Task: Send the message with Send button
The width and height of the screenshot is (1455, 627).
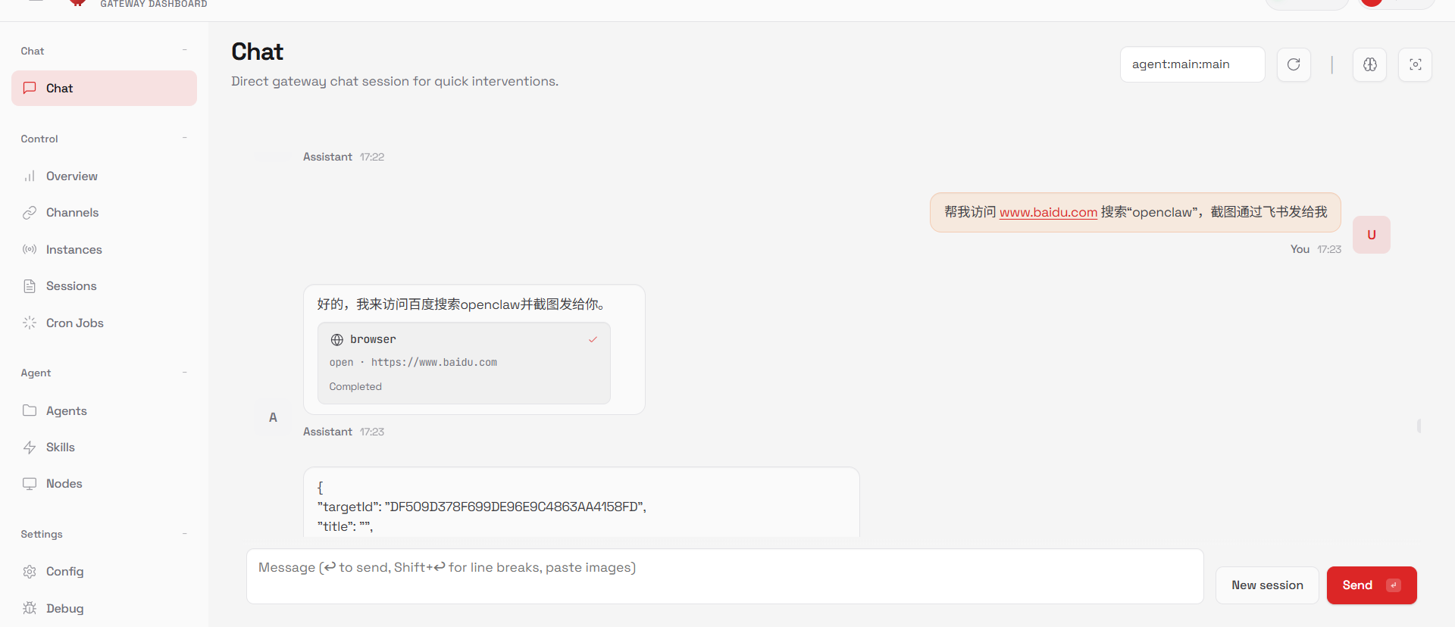Action: click(x=1372, y=585)
